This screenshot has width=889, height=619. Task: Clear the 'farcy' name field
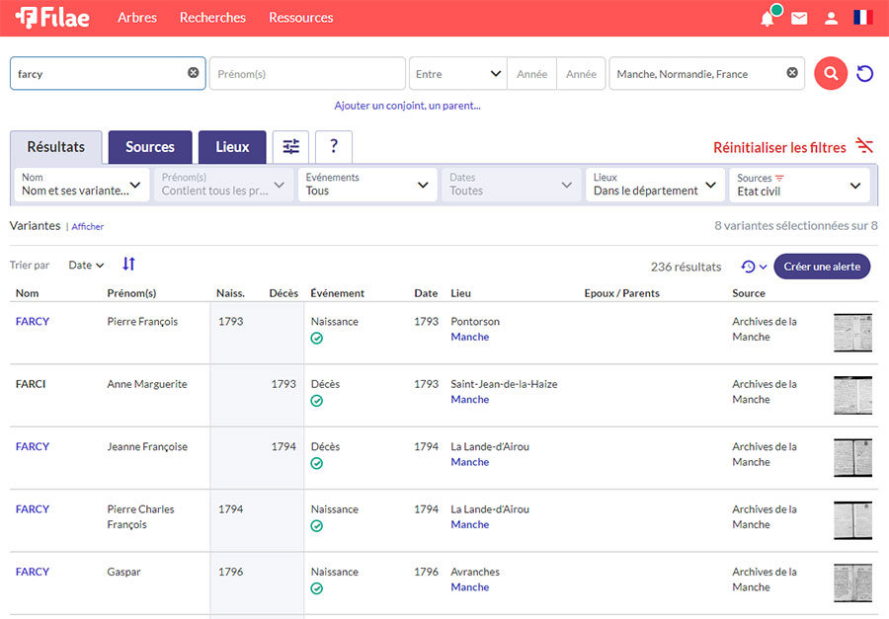coord(194,73)
